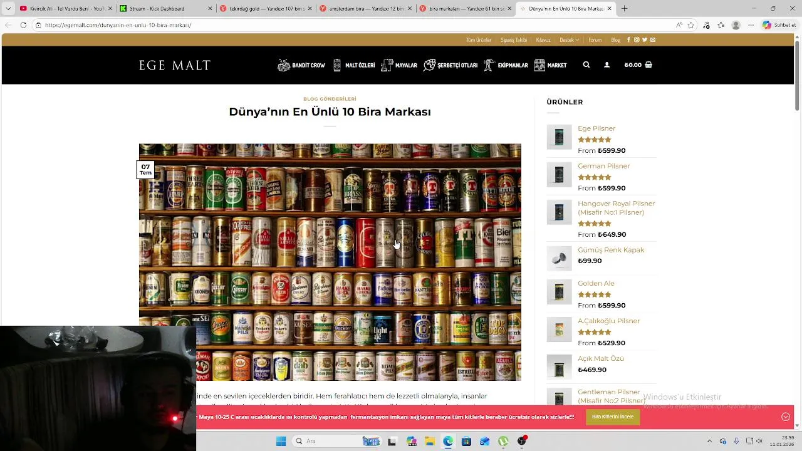
Task: Open uTorrent from the taskbar
Action: tap(503, 441)
